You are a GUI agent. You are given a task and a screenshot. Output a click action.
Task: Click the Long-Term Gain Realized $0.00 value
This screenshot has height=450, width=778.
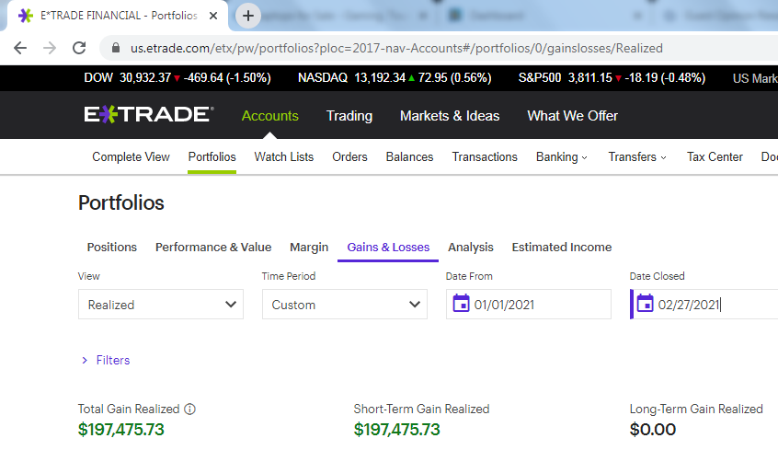click(x=653, y=430)
